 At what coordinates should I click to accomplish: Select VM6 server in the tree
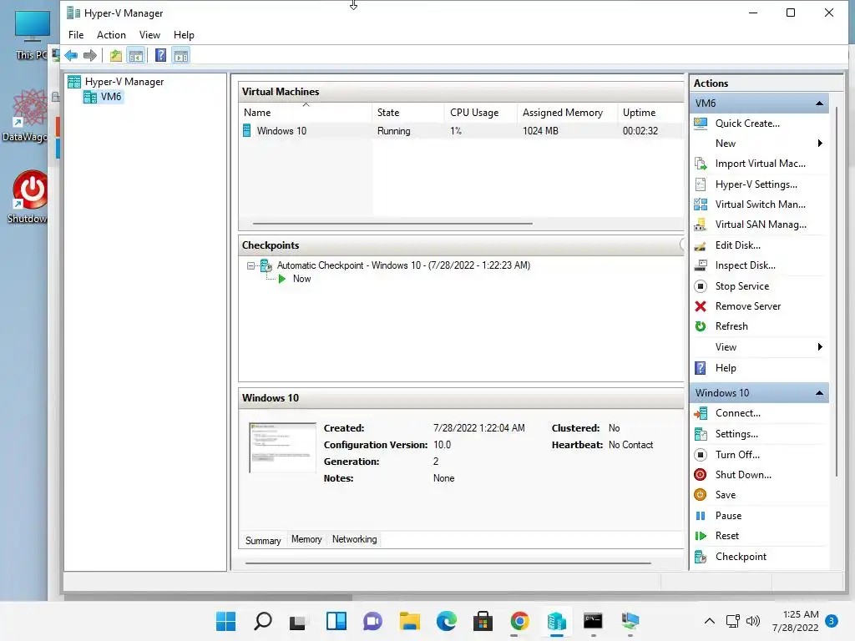pyautogui.click(x=111, y=97)
